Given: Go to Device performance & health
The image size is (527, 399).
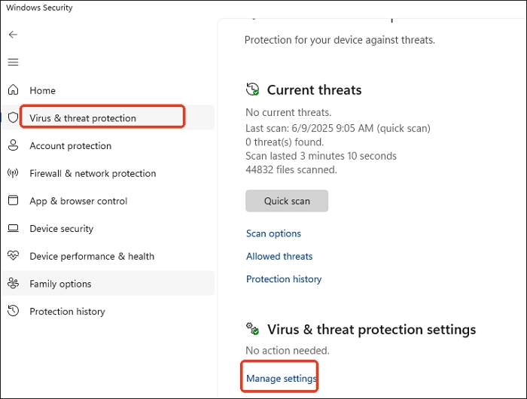Looking at the screenshot, I should (x=92, y=256).
